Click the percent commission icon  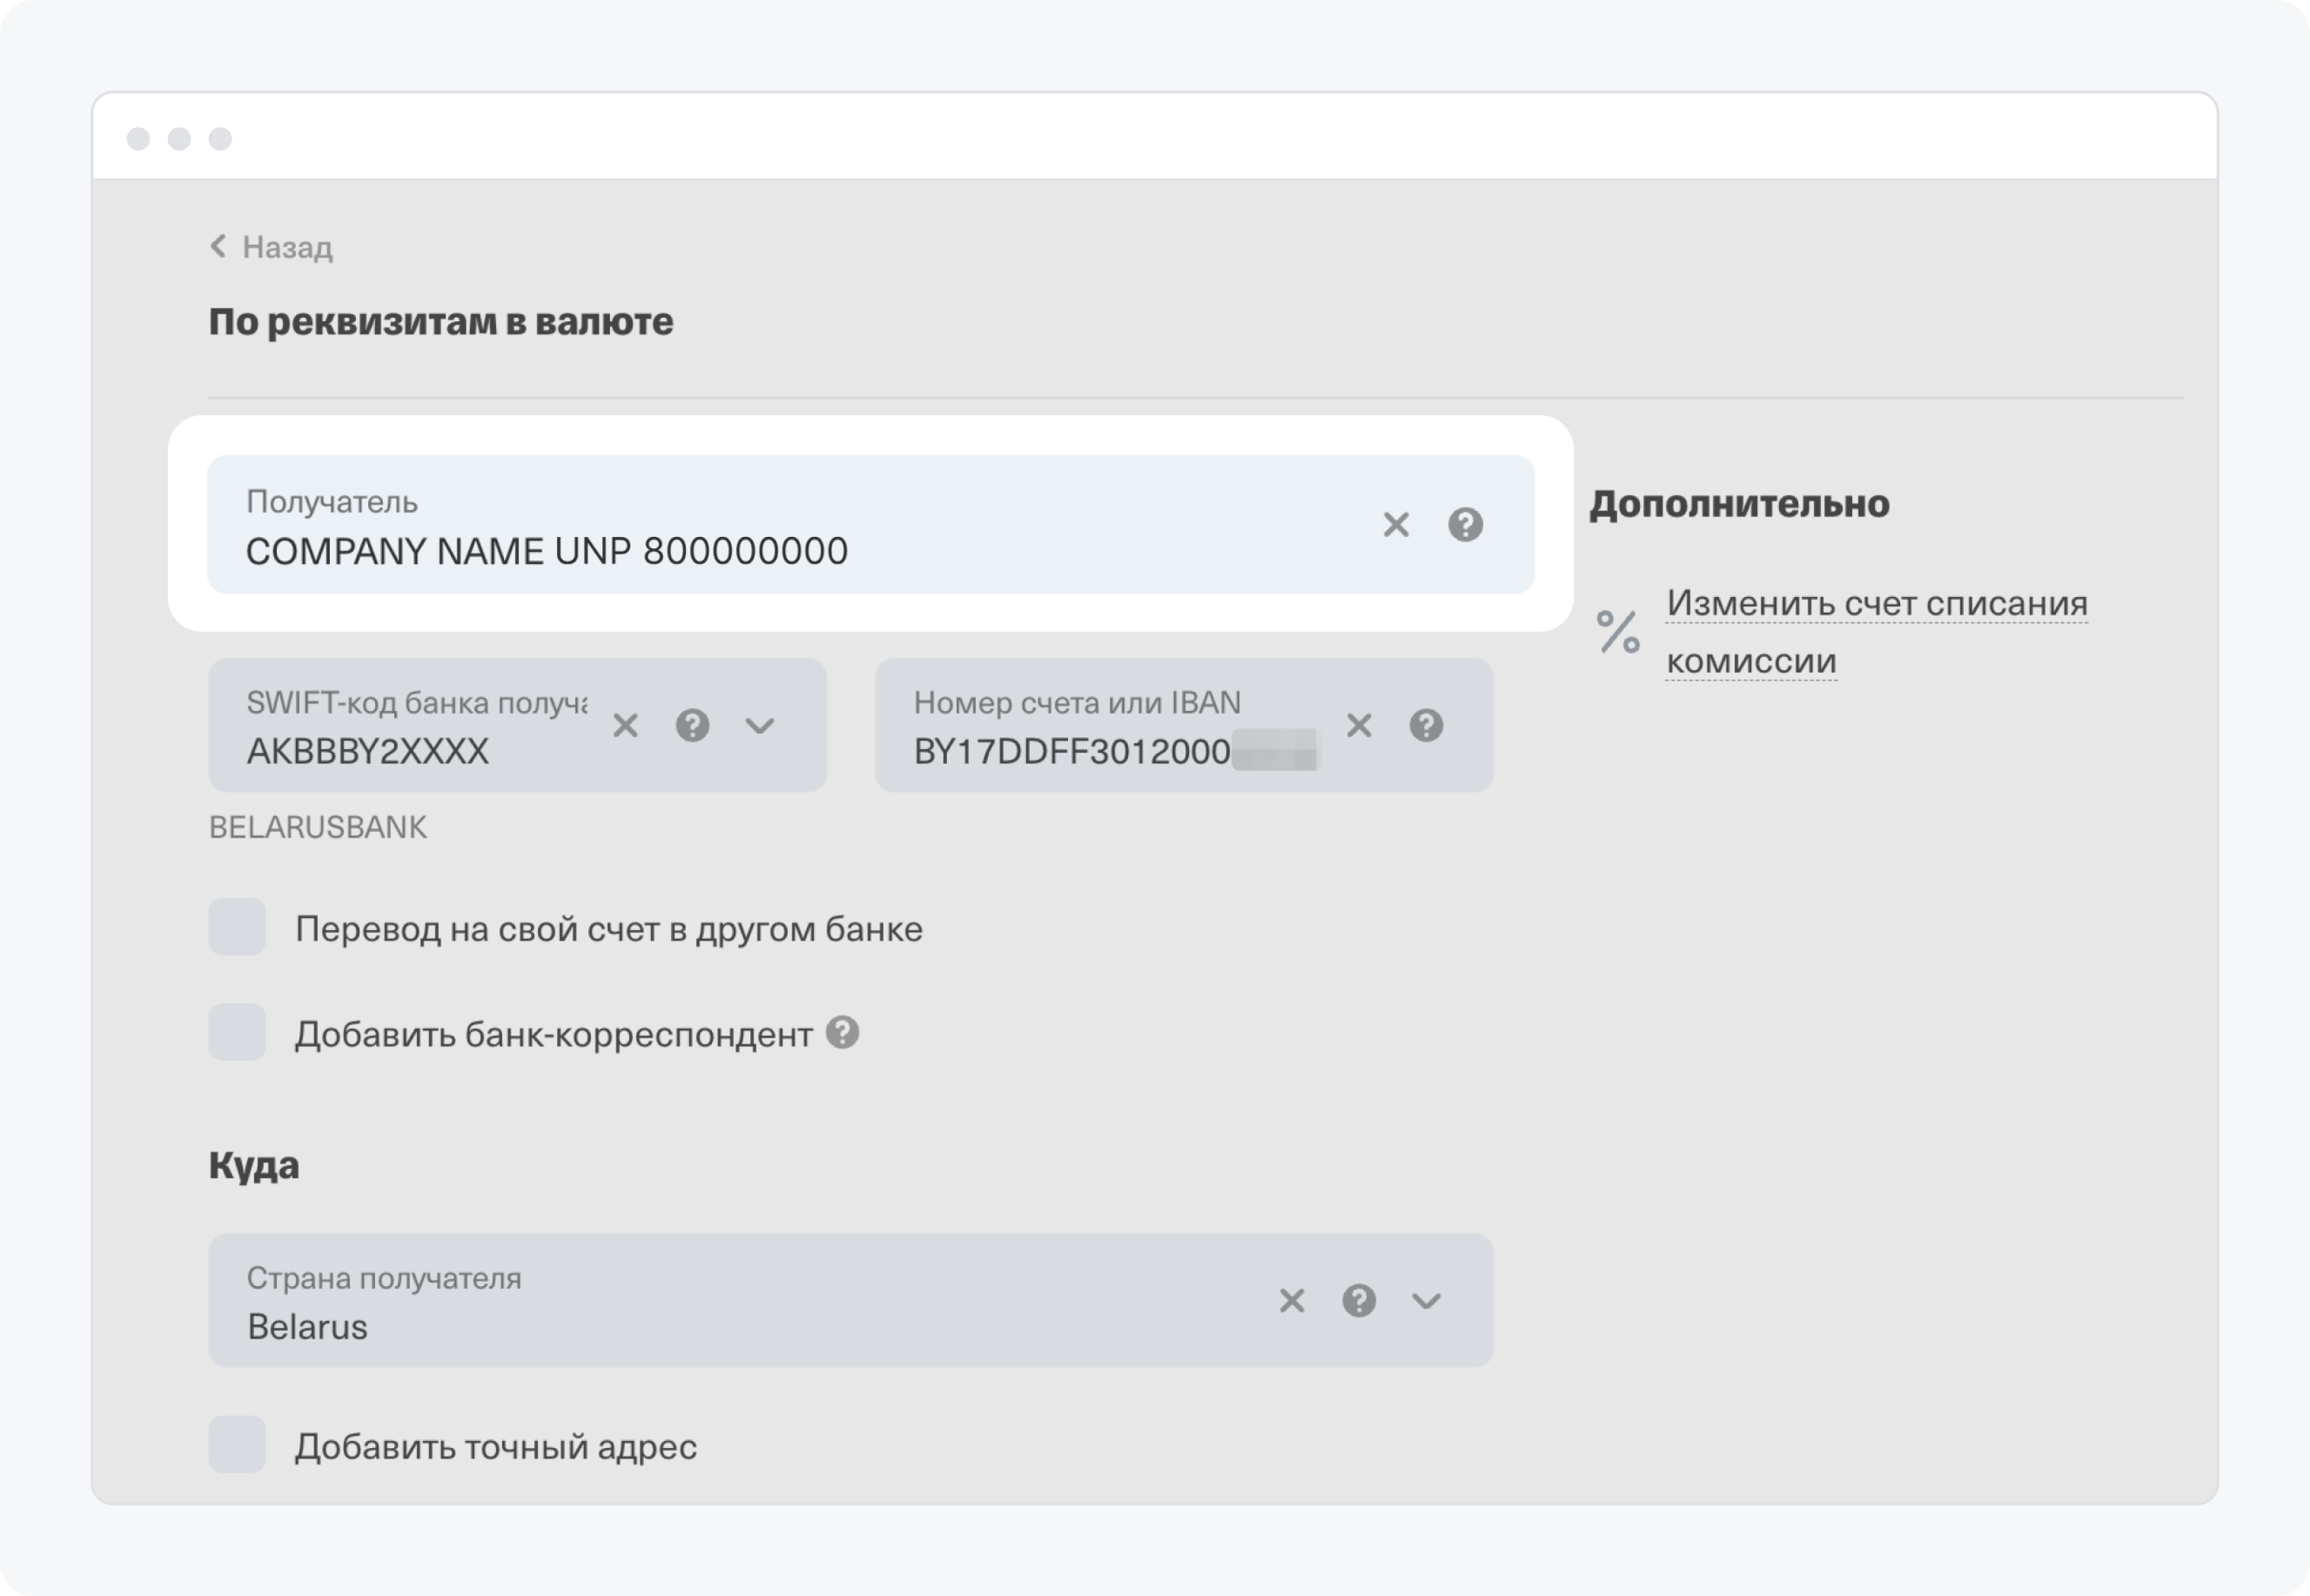tap(1618, 632)
